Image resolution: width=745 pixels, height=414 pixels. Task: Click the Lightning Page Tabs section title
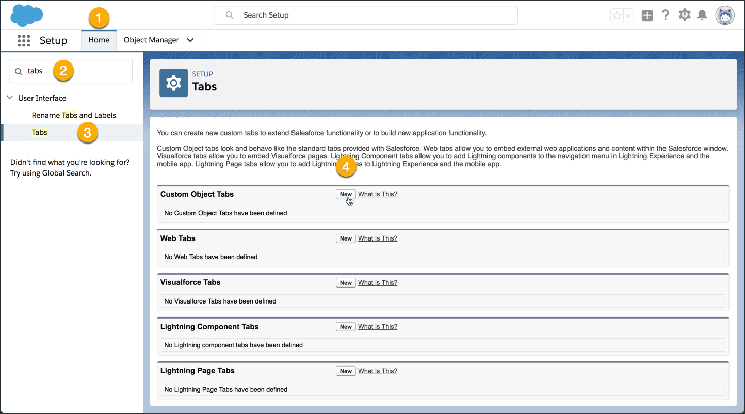tap(198, 371)
